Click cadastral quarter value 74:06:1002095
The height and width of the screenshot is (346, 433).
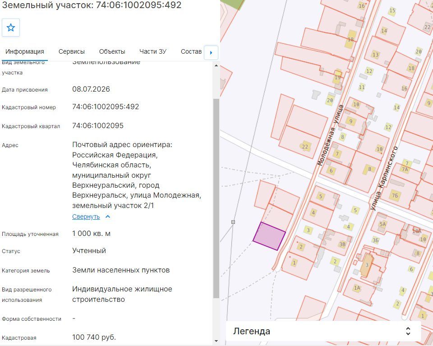click(98, 126)
